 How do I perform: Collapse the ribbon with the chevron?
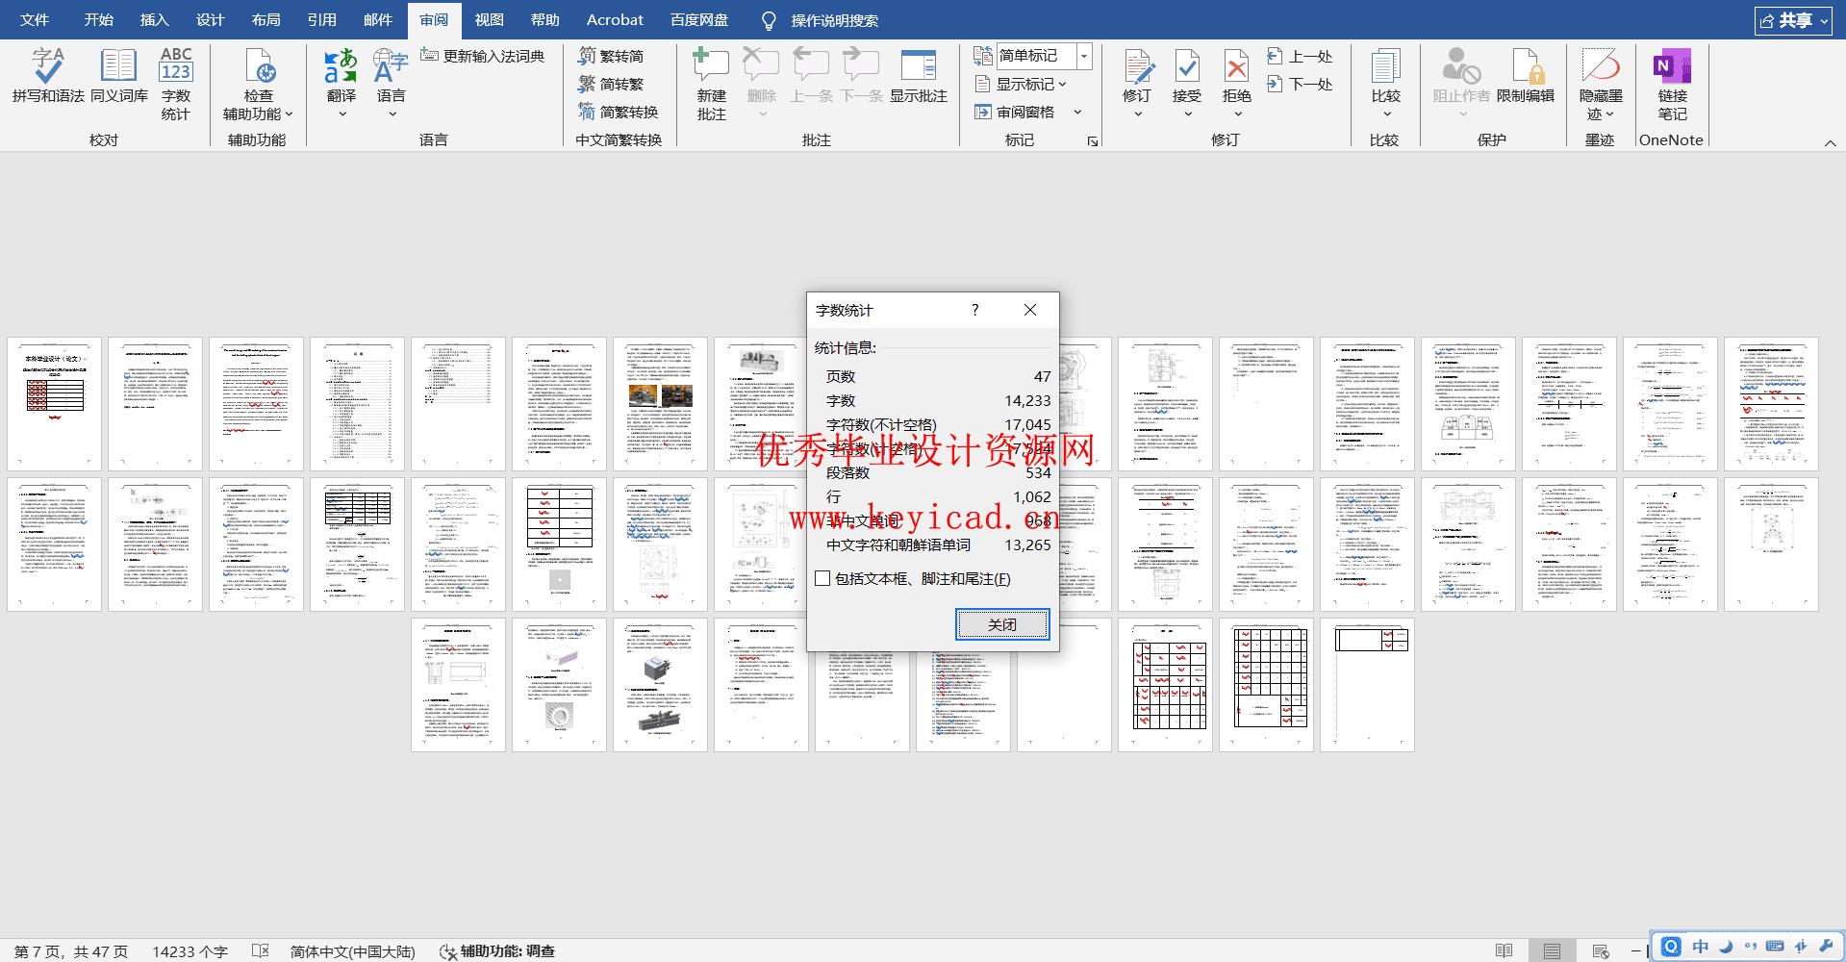tap(1830, 142)
